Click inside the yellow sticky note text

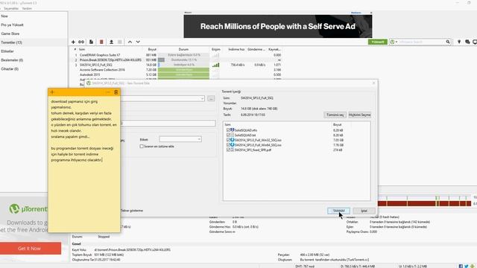pyautogui.click(x=84, y=131)
